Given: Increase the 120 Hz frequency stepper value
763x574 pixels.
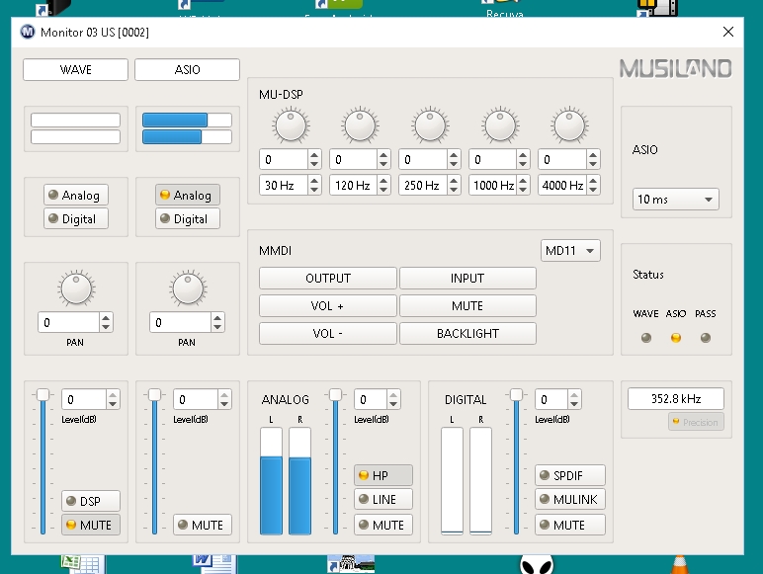Looking at the screenshot, I should pos(383,181).
